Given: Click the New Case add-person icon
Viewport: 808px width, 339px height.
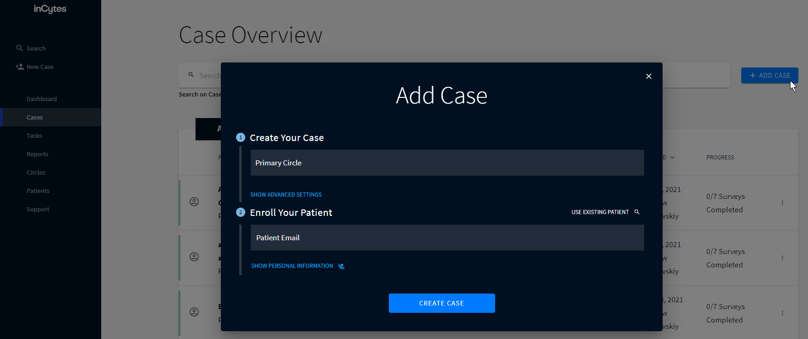Looking at the screenshot, I should point(19,67).
